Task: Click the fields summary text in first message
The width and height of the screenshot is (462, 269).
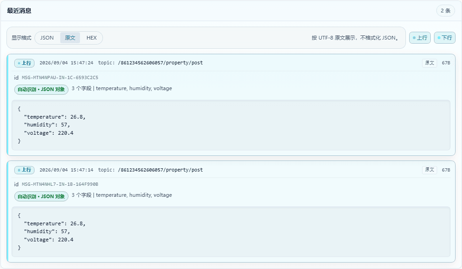Action: [x=122, y=88]
